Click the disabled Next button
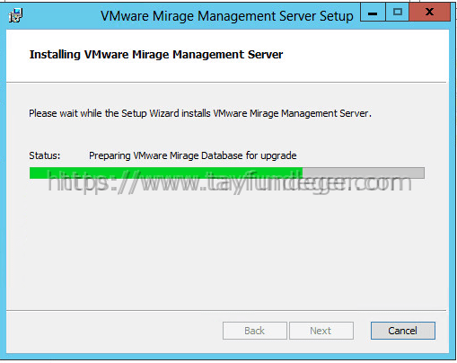The height and width of the screenshot is (363, 457). click(x=321, y=331)
